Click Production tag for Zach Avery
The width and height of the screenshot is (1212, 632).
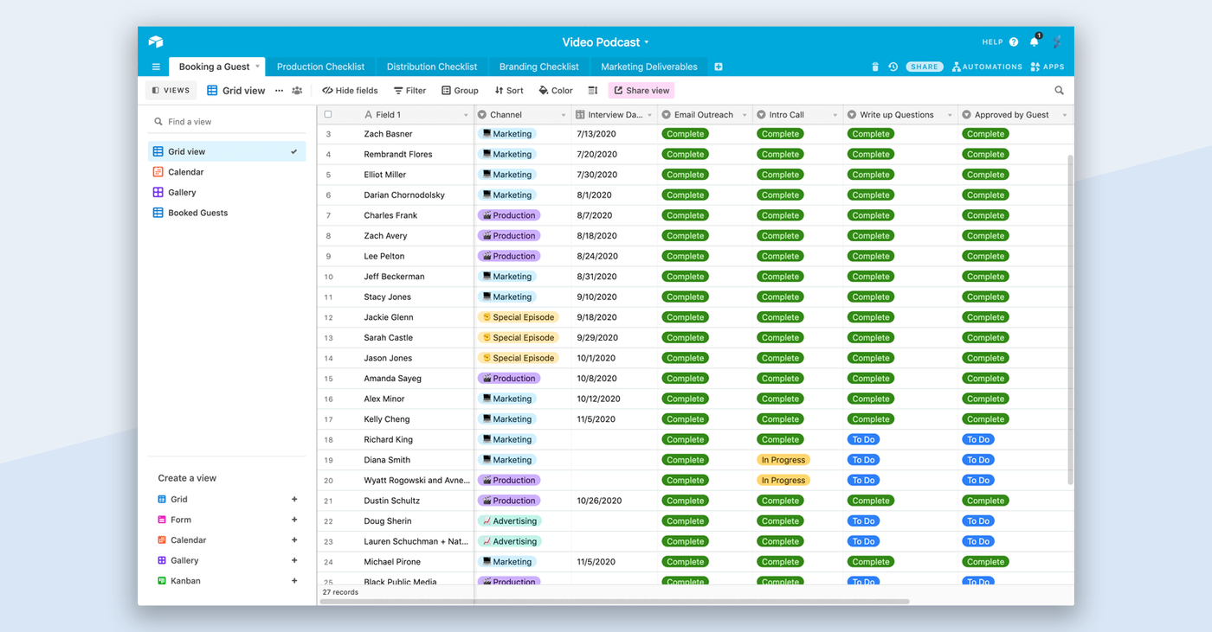point(509,236)
